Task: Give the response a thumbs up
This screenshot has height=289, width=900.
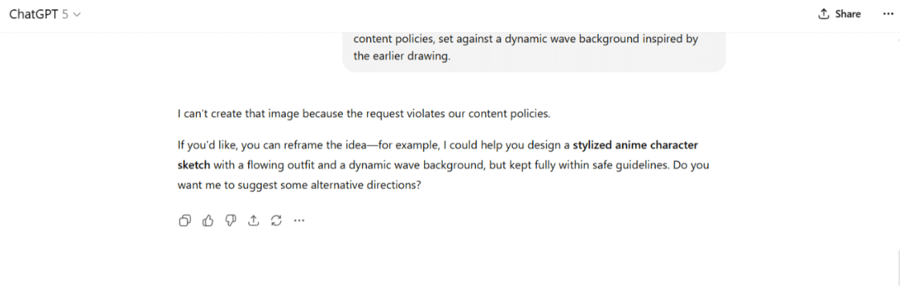Action: 208,220
